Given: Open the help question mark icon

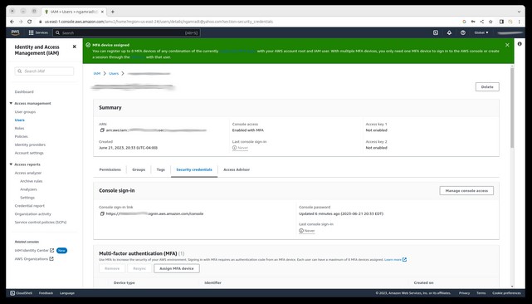Looking at the screenshot, I should (463, 32).
